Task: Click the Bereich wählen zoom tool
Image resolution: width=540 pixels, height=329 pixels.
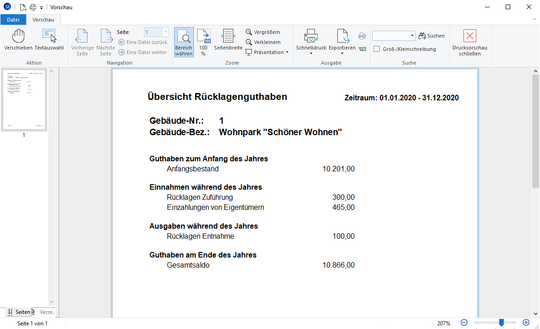Action: click(183, 42)
